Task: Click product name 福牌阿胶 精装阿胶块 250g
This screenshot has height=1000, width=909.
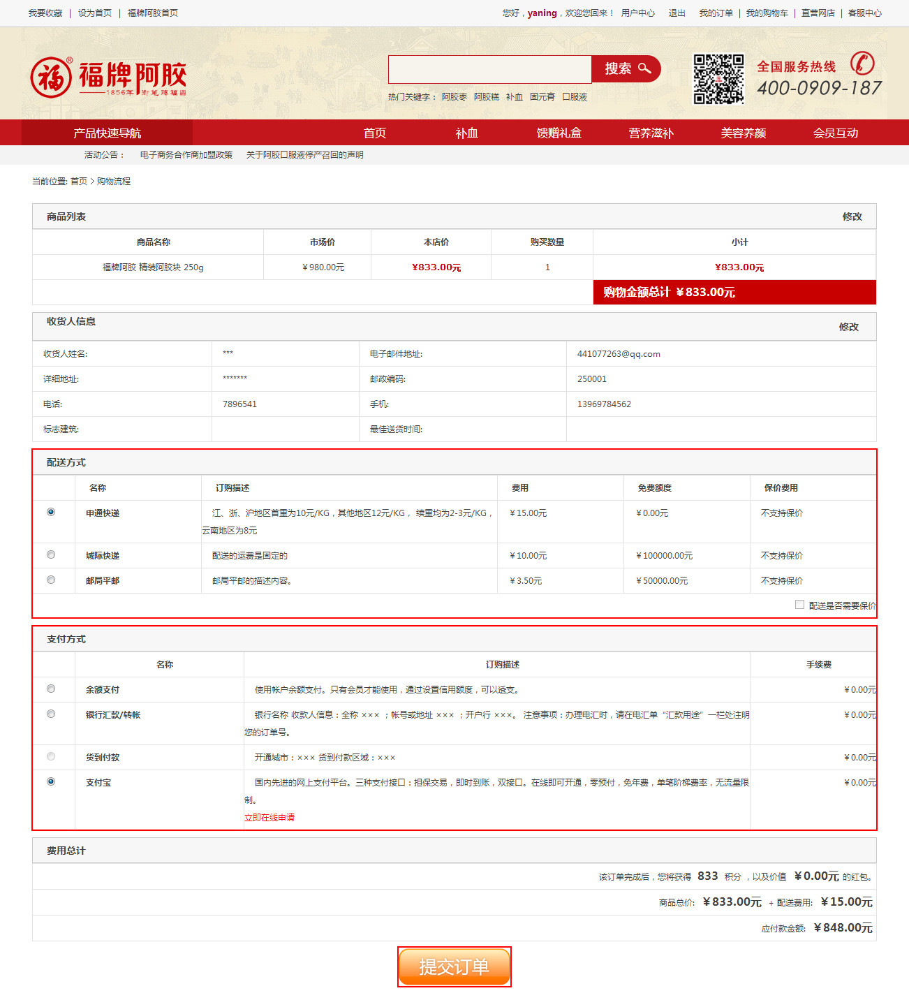Action: click(153, 267)
